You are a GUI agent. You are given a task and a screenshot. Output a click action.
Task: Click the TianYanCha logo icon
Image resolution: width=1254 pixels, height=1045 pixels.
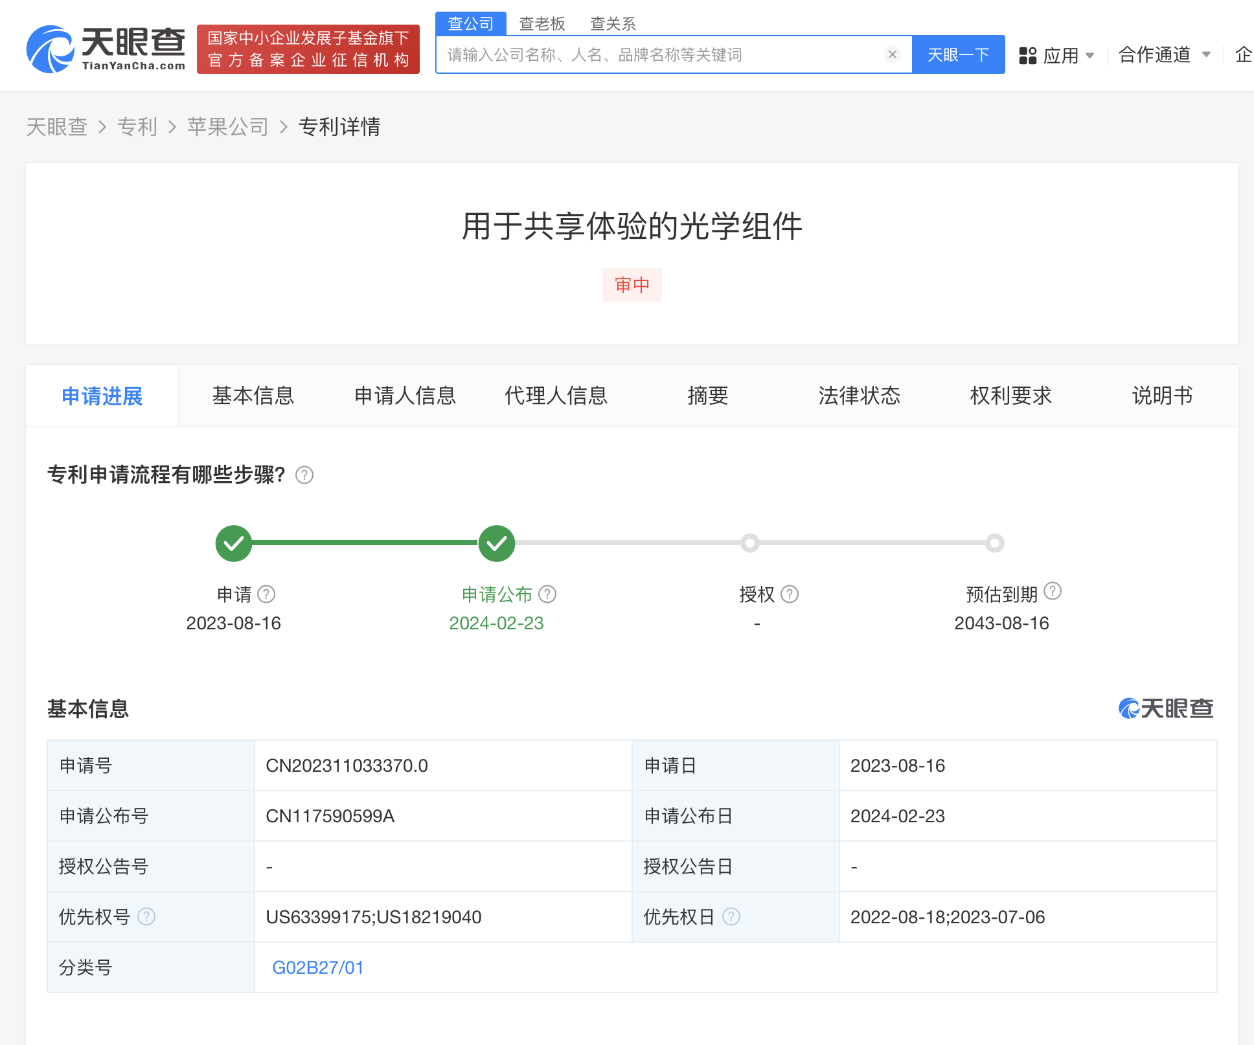point(50,49)
